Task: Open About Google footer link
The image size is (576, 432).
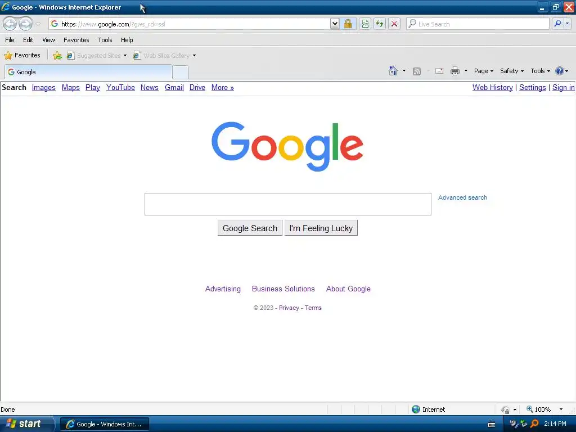Action: pyautogui.click(x=348, y=289)
